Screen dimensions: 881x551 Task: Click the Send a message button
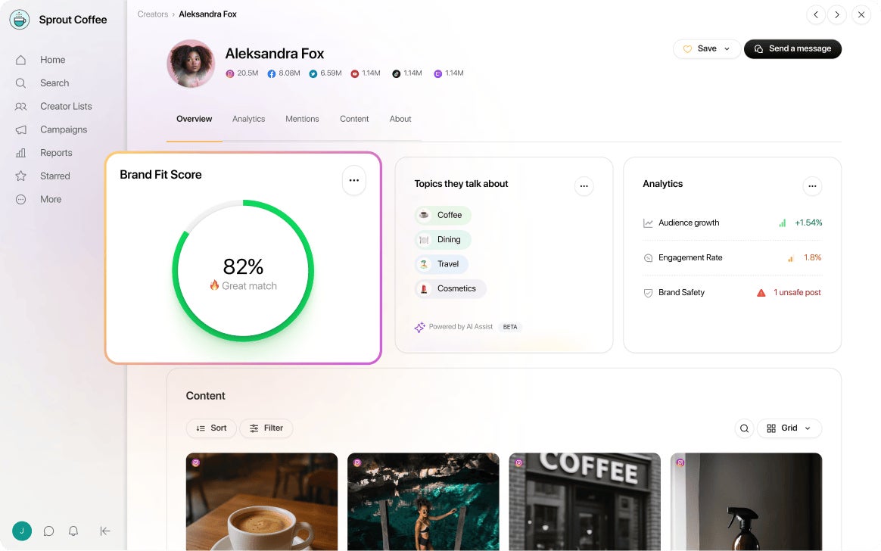pyautogui.click(x=792, y=48)
